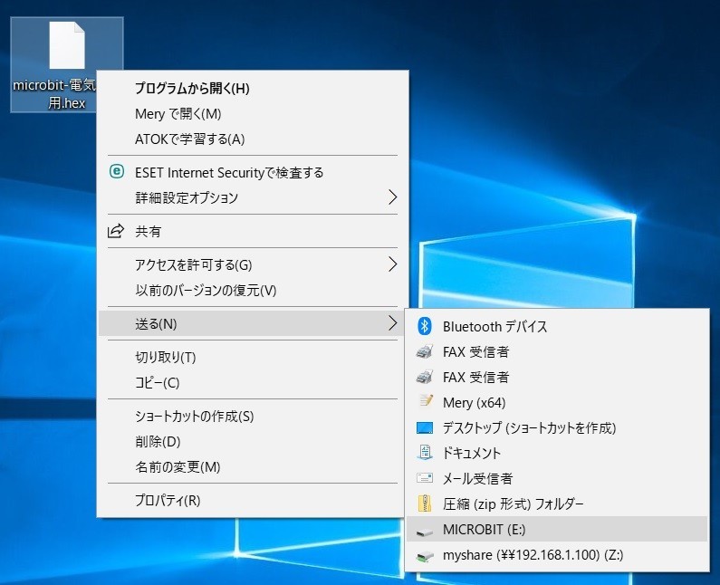The height and width of the screenshot is (585, 720).
Task: Click the Bluetooth デバイス icon
Action: point(425,327)
